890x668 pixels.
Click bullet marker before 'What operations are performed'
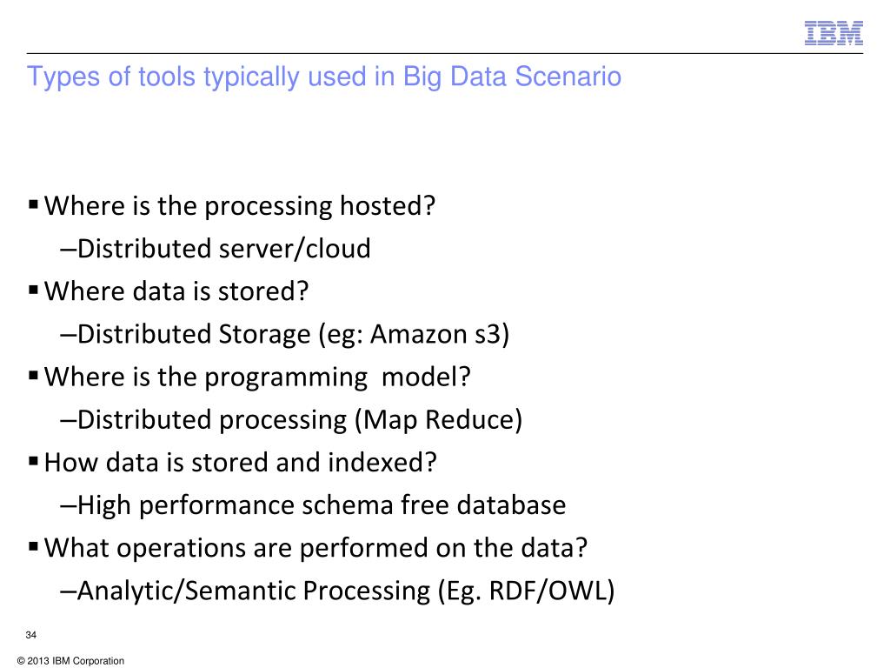pyautogui.click(x=34, y=546)
